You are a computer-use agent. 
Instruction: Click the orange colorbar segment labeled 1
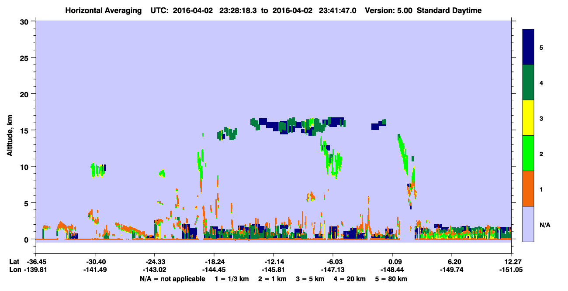(x=528, y=188)
